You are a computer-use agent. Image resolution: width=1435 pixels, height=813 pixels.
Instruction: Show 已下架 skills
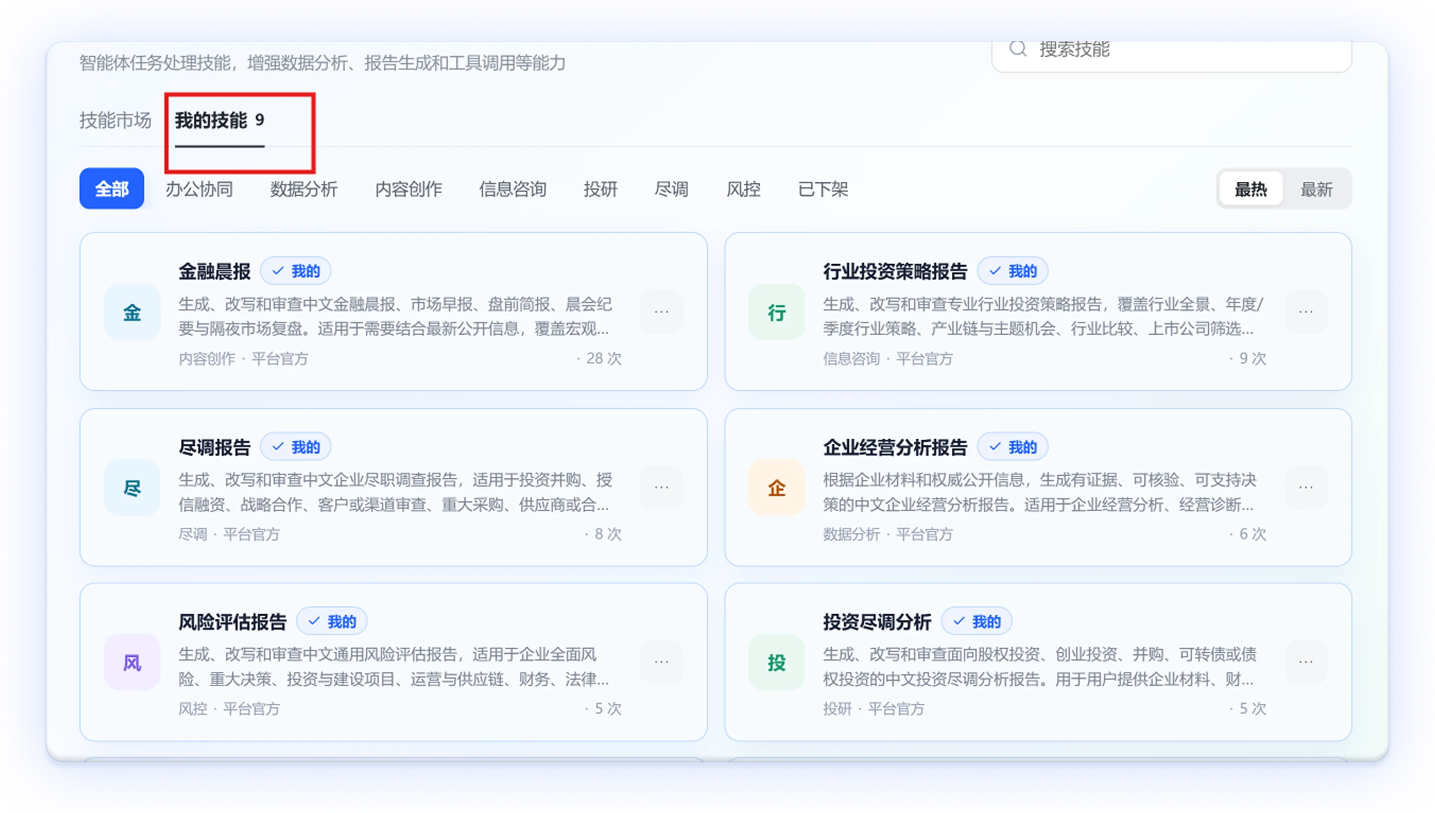(823, 189)
